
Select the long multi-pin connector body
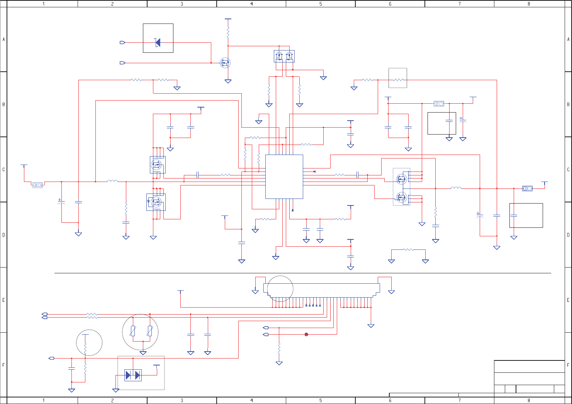point(321,290)
